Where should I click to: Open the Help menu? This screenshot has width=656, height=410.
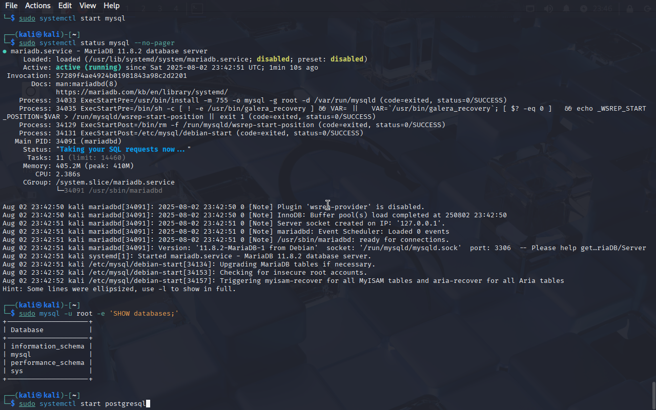tap(112, 6)
